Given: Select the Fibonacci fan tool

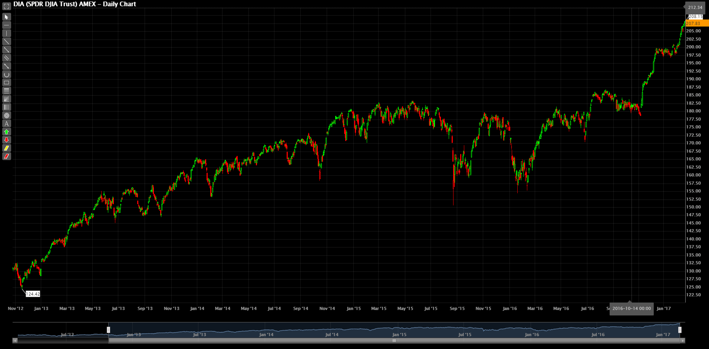Looking at the screenshot, I should (6, 99).
